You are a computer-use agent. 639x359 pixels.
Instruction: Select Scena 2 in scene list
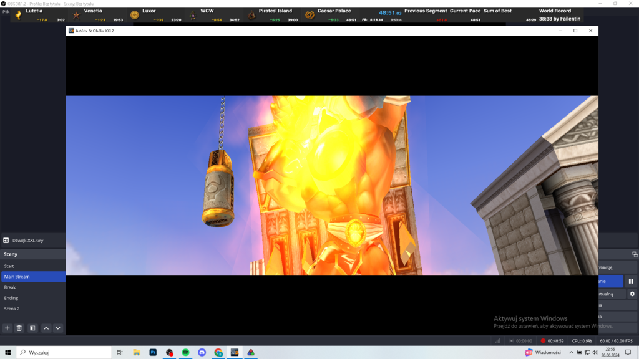pyautogui.click(x=33, y=309)
